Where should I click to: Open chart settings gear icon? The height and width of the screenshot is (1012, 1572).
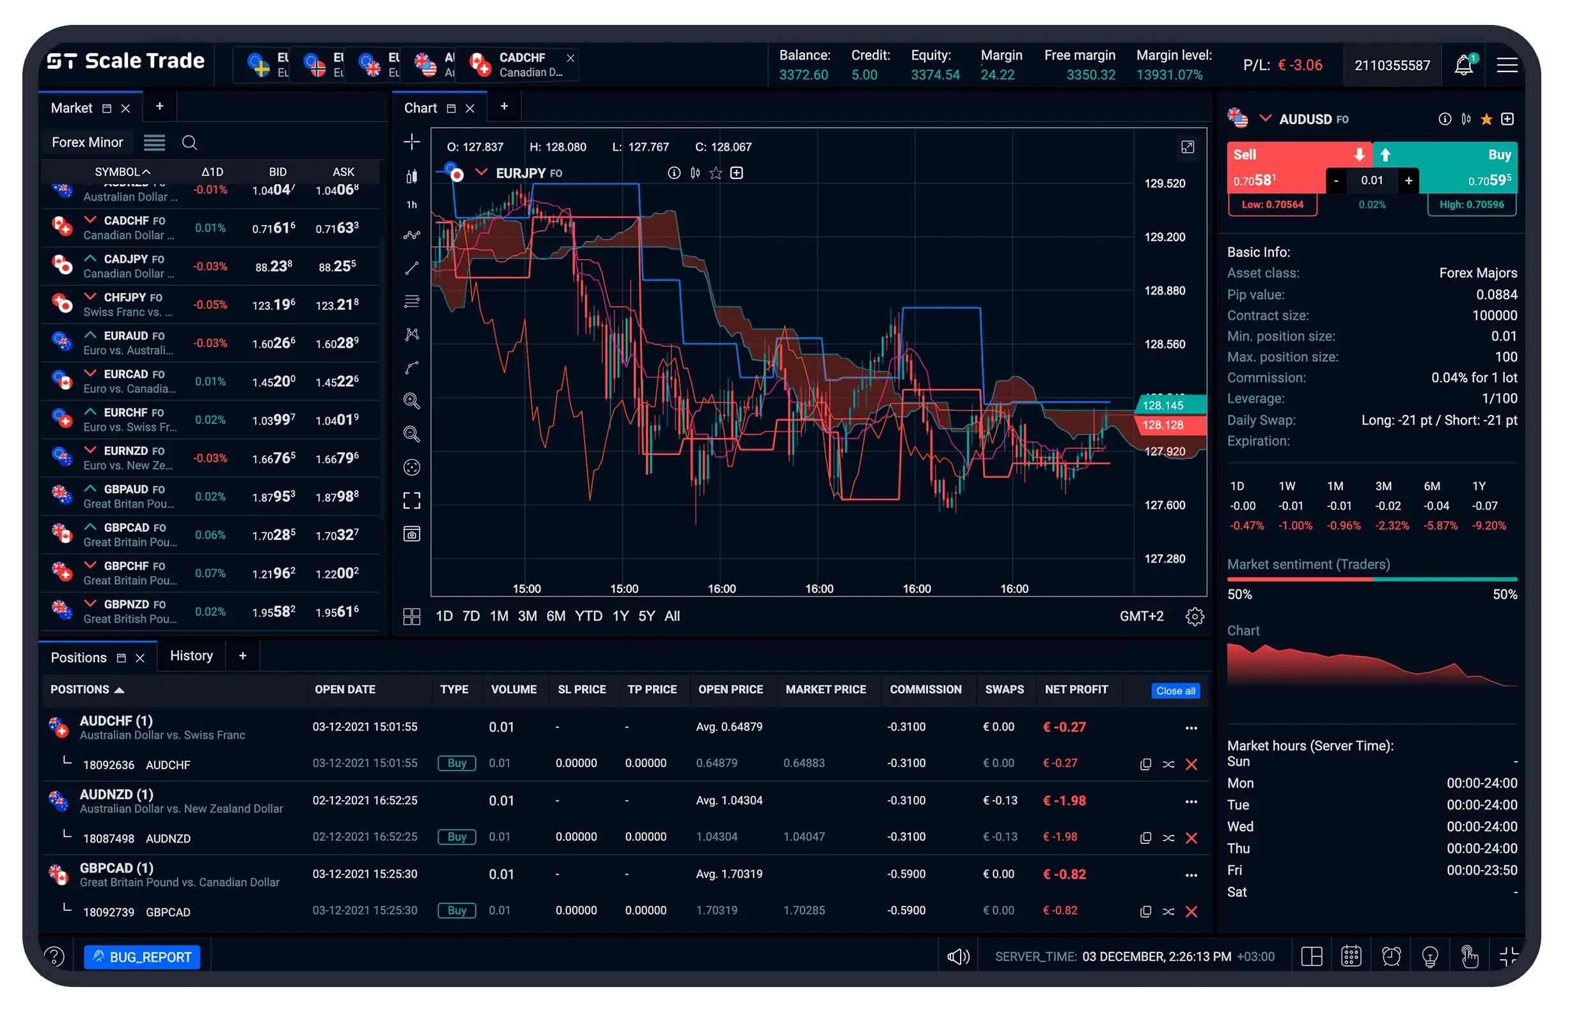pos(1194,616)
